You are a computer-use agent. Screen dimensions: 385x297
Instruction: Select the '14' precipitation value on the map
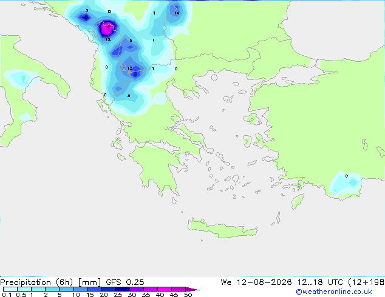(x=177, y=13)
